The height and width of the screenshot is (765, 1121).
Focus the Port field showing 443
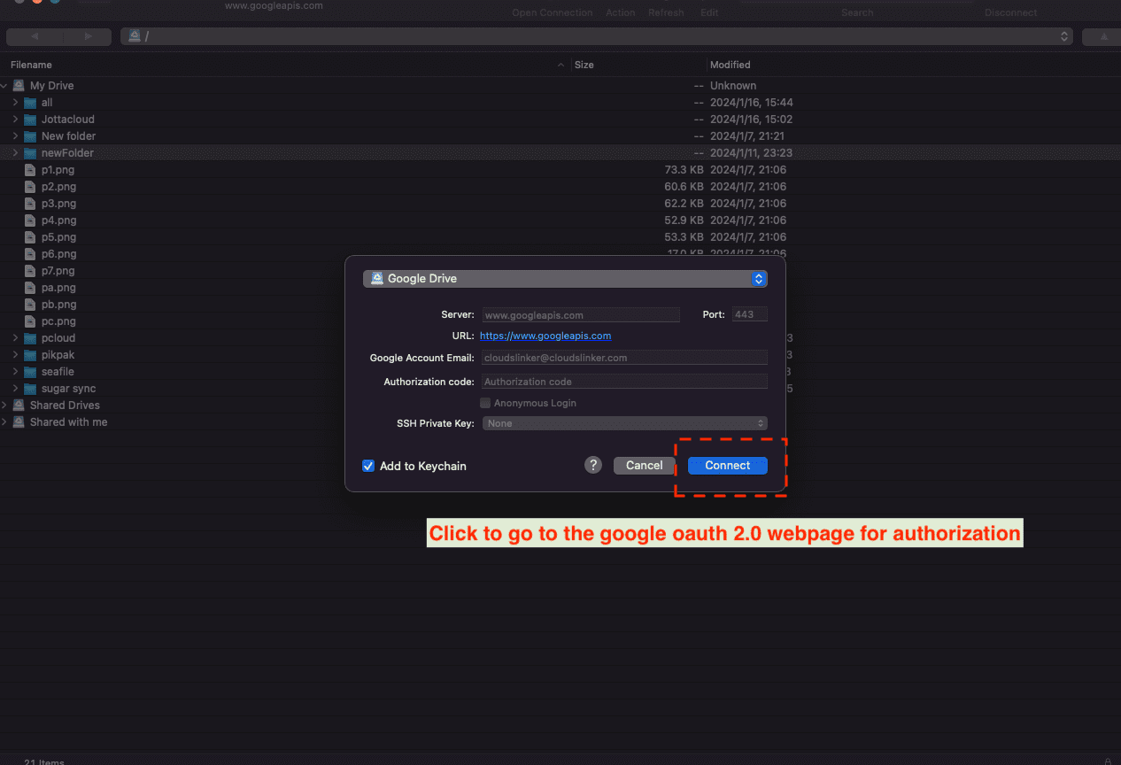[x=749, y=314]
